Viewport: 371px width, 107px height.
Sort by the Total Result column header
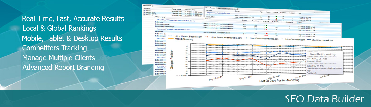[x=177, y=9]
